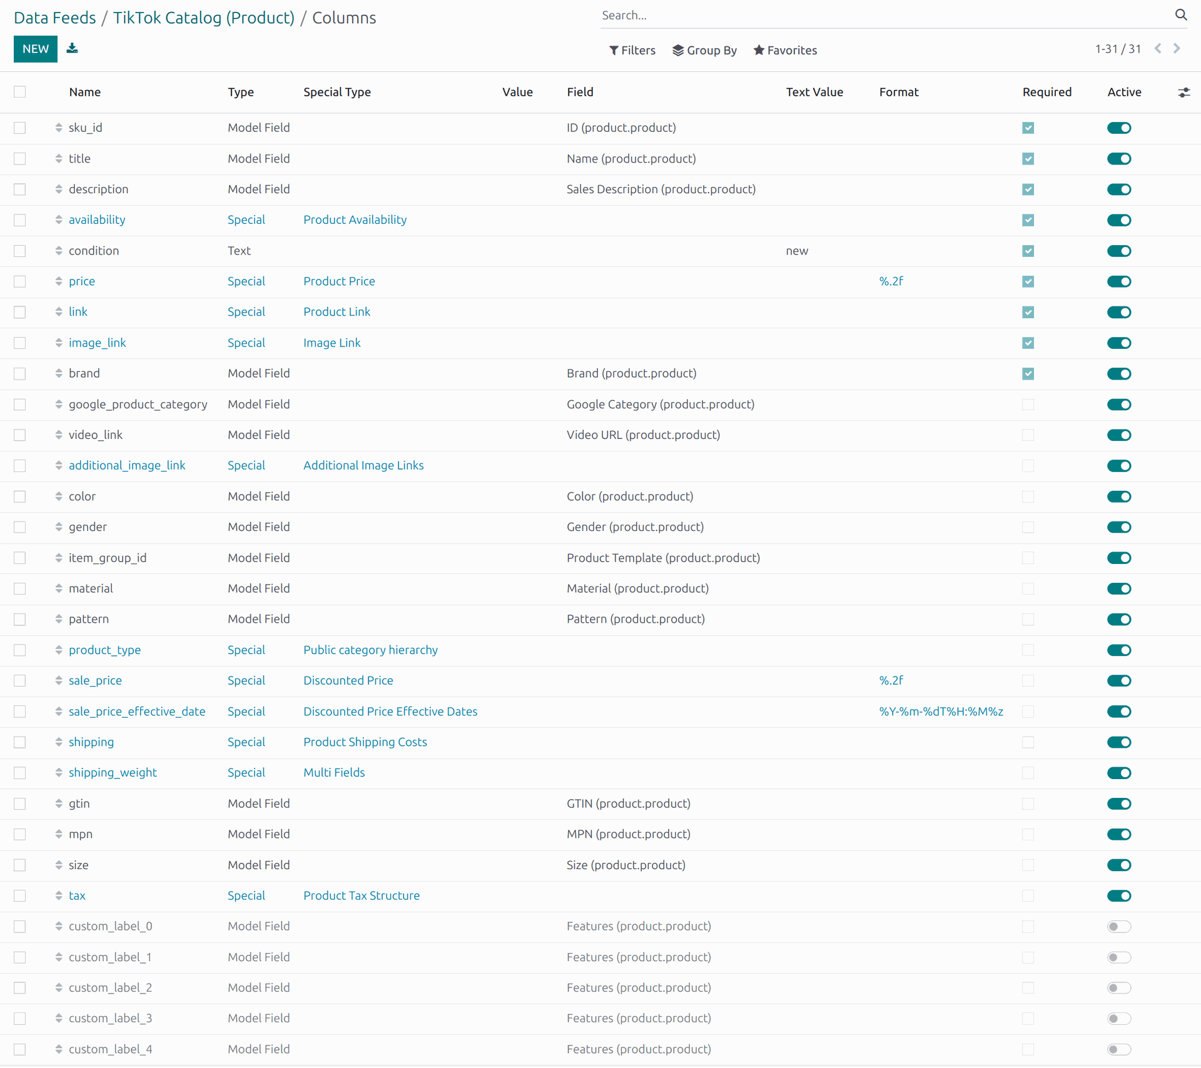Open the optional columns settings icon

point(1183,93)
